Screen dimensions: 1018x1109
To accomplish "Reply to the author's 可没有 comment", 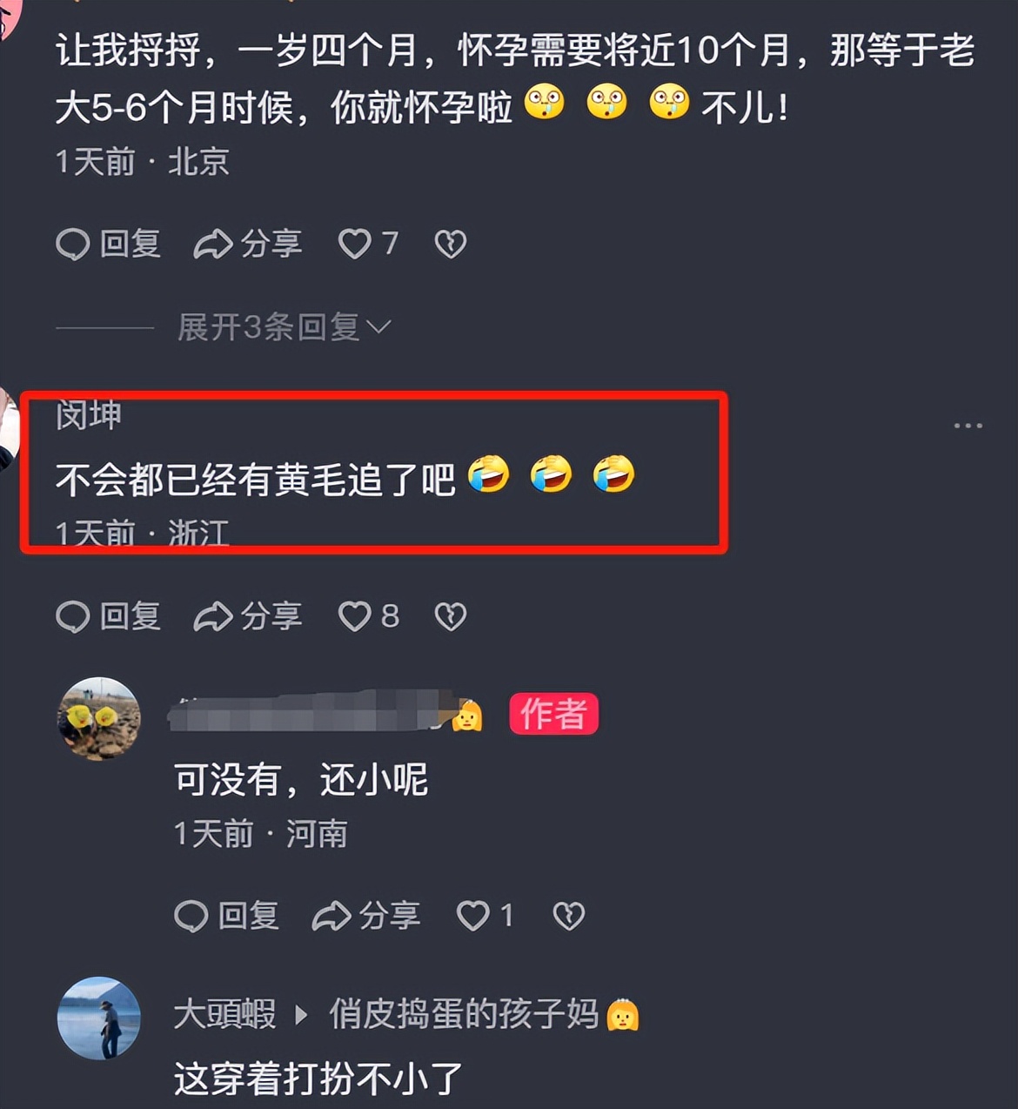I will click(227, 916).
